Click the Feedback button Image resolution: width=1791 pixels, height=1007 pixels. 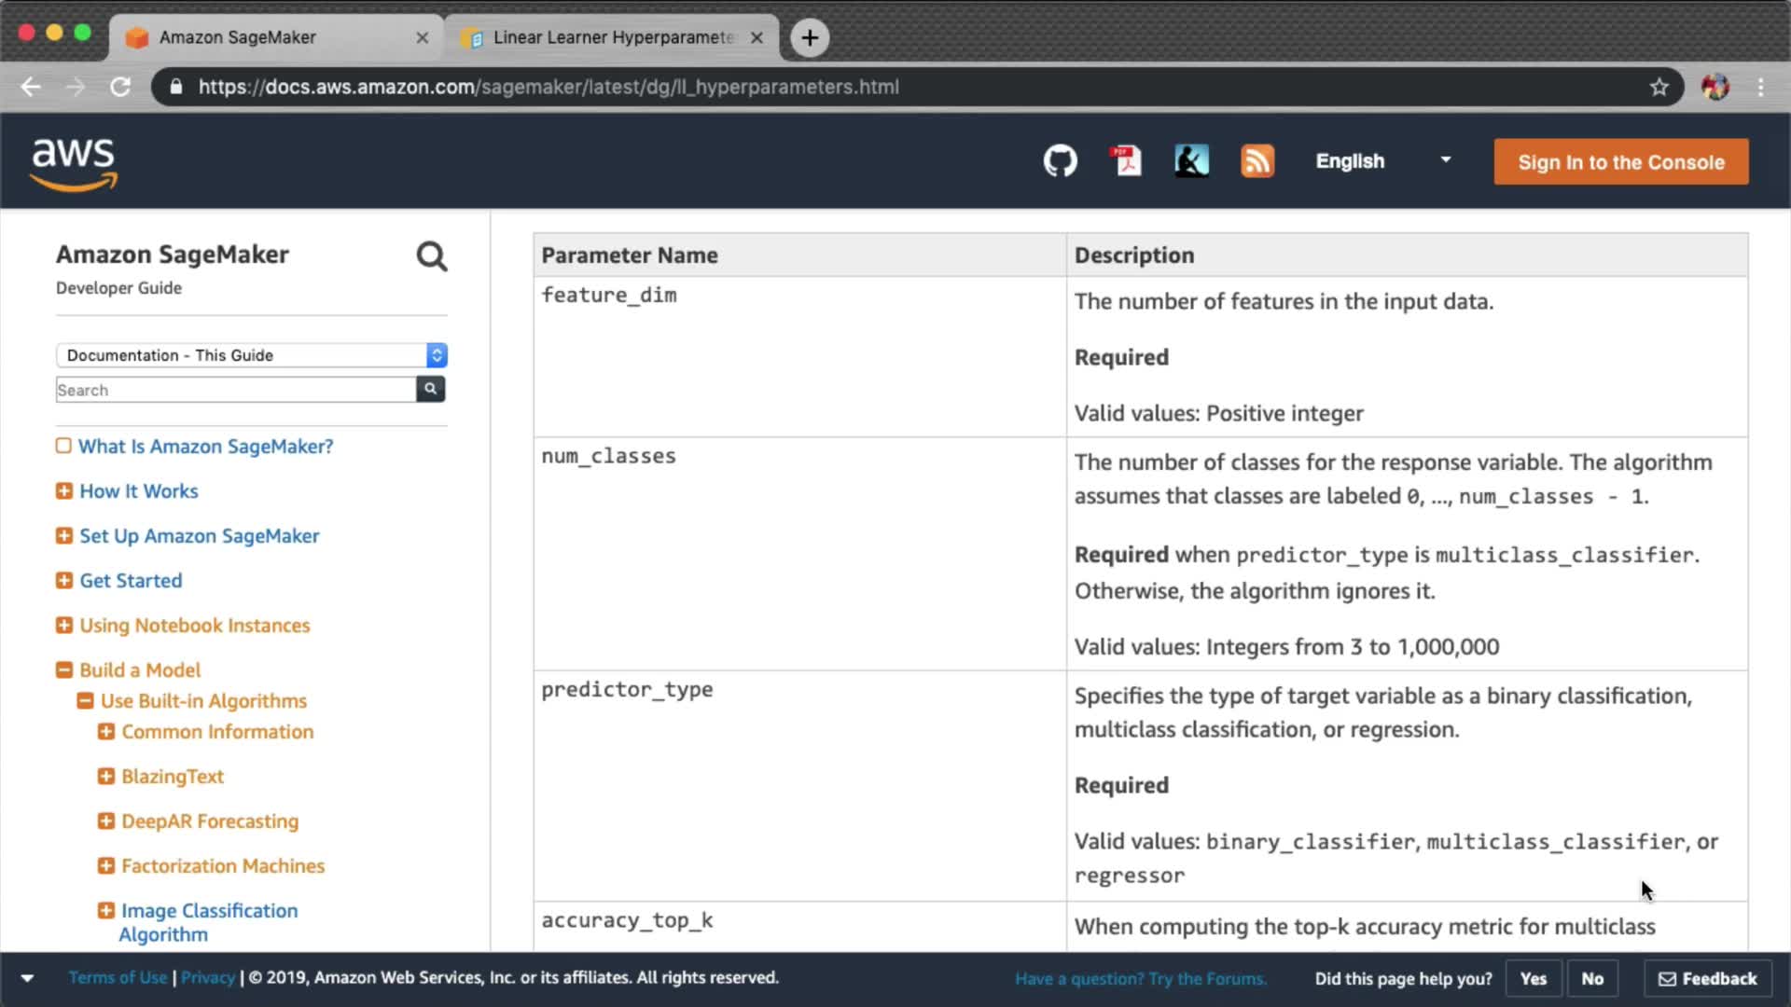[x=1707, y=978]
